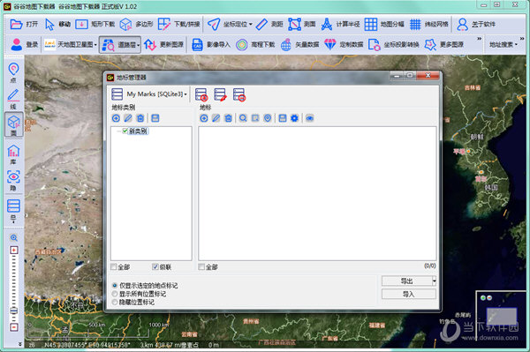Image resolution: width=530 pixels, height=352 pixels.
Task: Click the 地图分幅 map grid icon
Action: (x=370, y=25)
